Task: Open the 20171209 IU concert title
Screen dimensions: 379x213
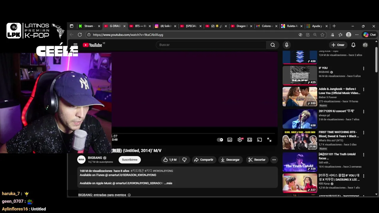Action: coord(336,111)
